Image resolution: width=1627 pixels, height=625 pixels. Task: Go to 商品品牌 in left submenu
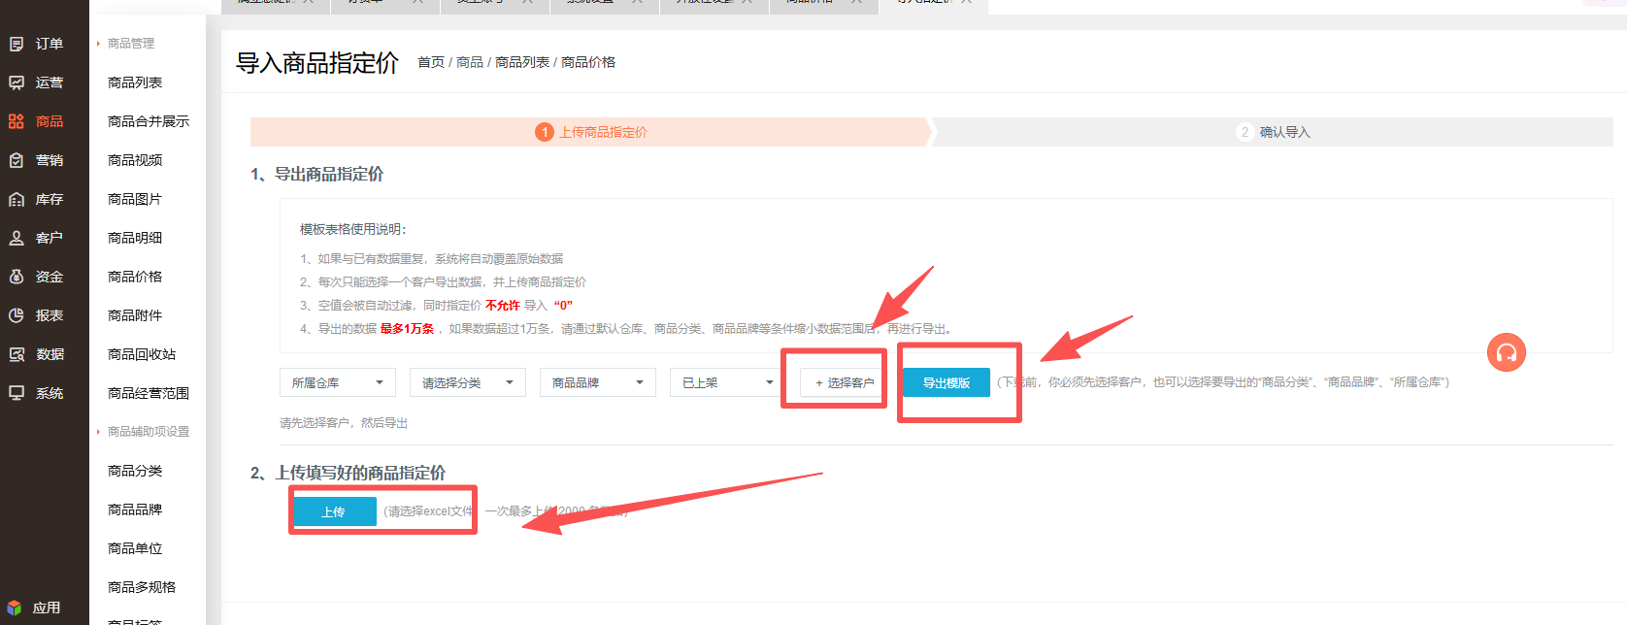click(x=135, y=510)
